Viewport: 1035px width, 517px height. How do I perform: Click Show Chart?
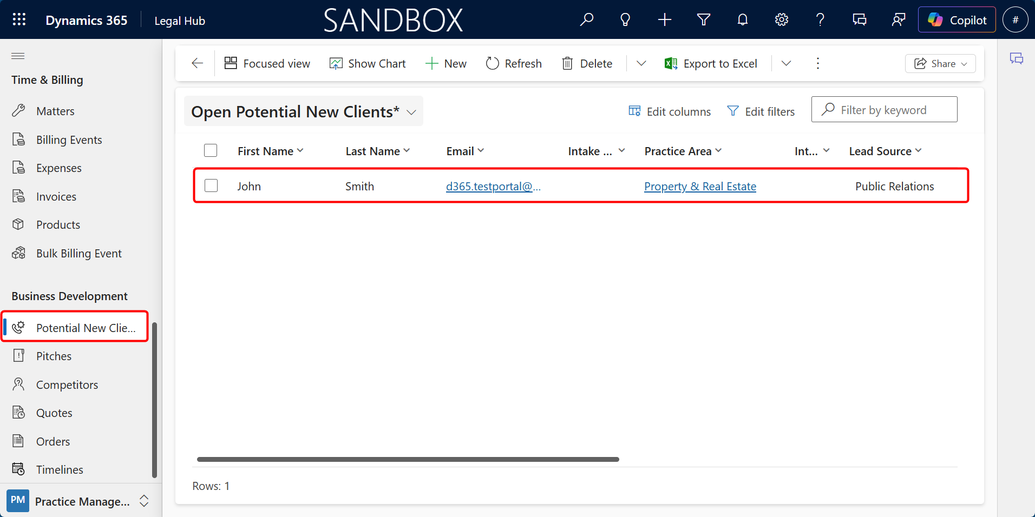click(368, 63)
